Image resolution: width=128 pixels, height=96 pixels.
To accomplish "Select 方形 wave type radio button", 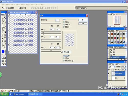I will (64, 27).
